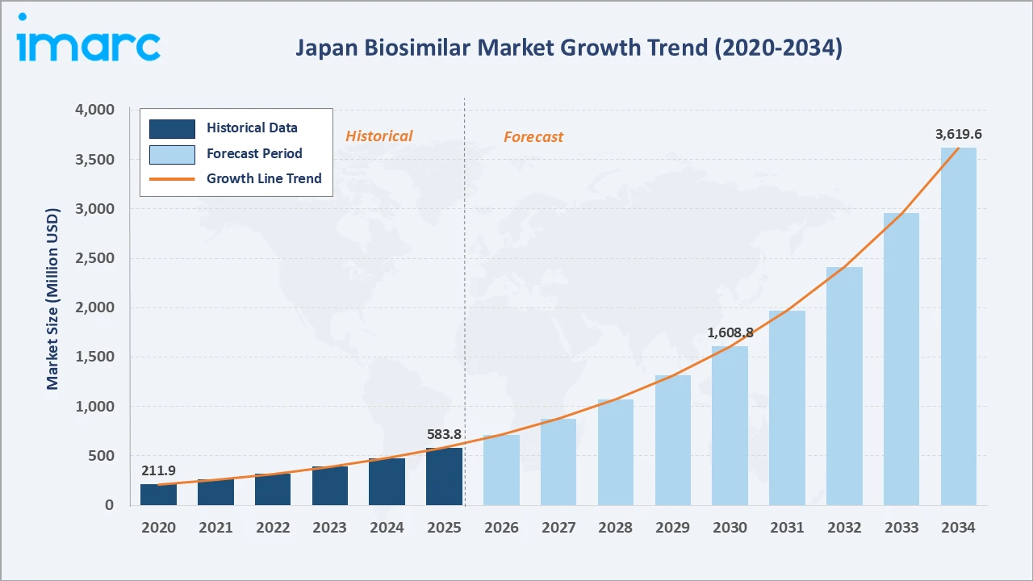Click the orange 'Forecast' section label

pyautogui.click(x=533, y=137)
